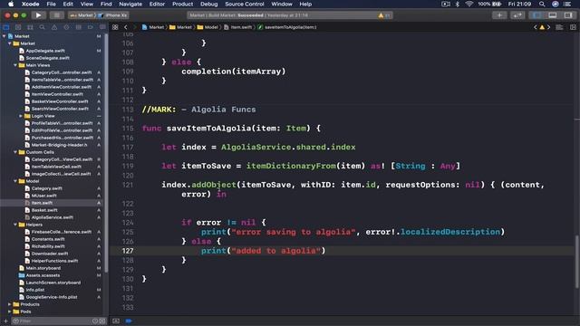The height and width of the screenshot is (326, 580).
Task: Collapse the Custom Cells group
Action: point(15,152)
